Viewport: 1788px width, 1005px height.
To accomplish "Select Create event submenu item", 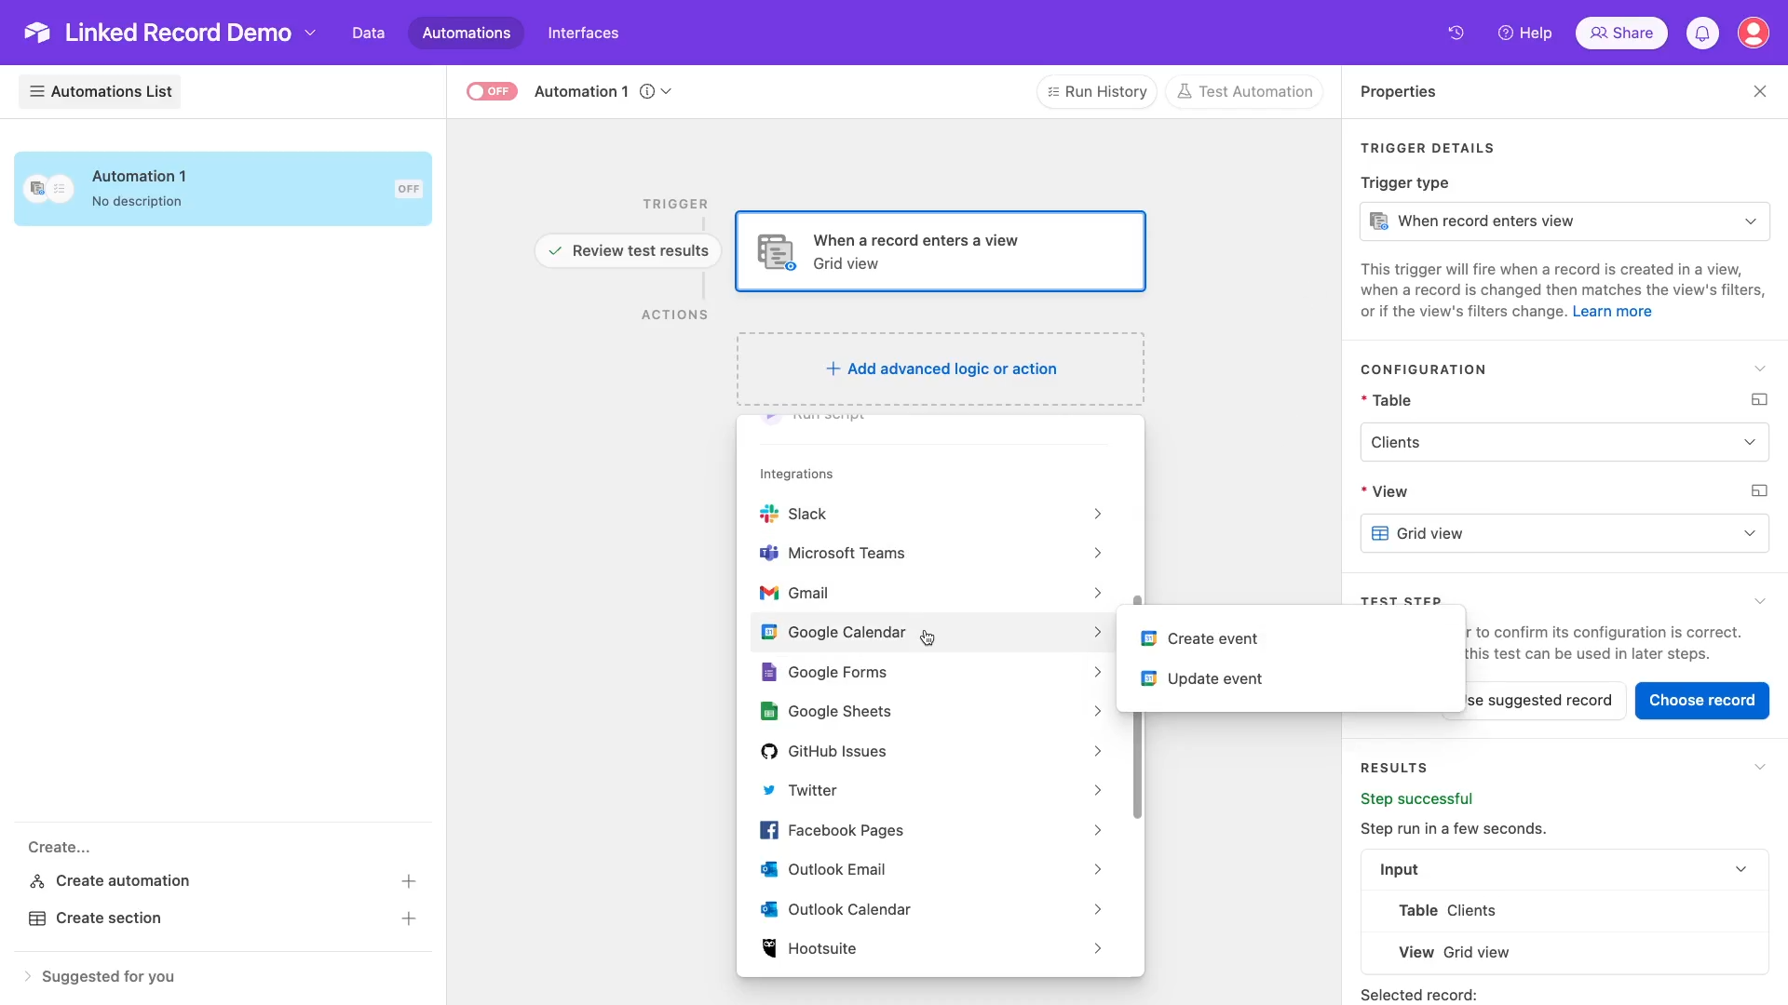I will 1291,638.
